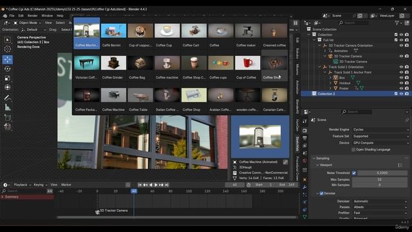The height and width of the screenshot is (232, 412).
Task: Collapse Track Solid 1 Orientation tree
Action: coord(319,67)
